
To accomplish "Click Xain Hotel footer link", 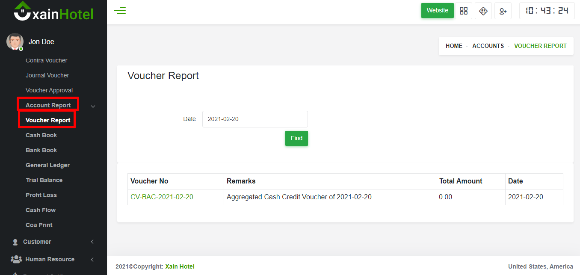I will pyautogui.click(x=180, y=266).
